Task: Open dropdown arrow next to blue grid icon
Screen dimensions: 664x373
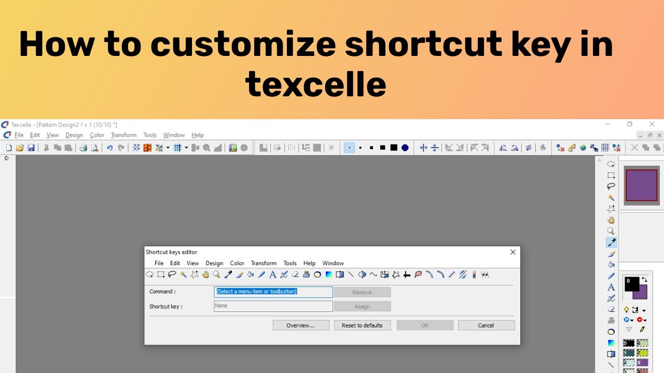Action: 186,148
